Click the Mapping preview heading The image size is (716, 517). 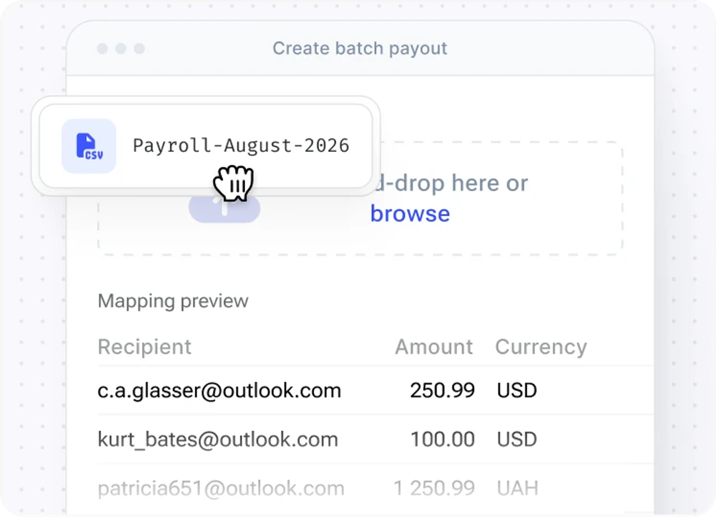(173, 301)
